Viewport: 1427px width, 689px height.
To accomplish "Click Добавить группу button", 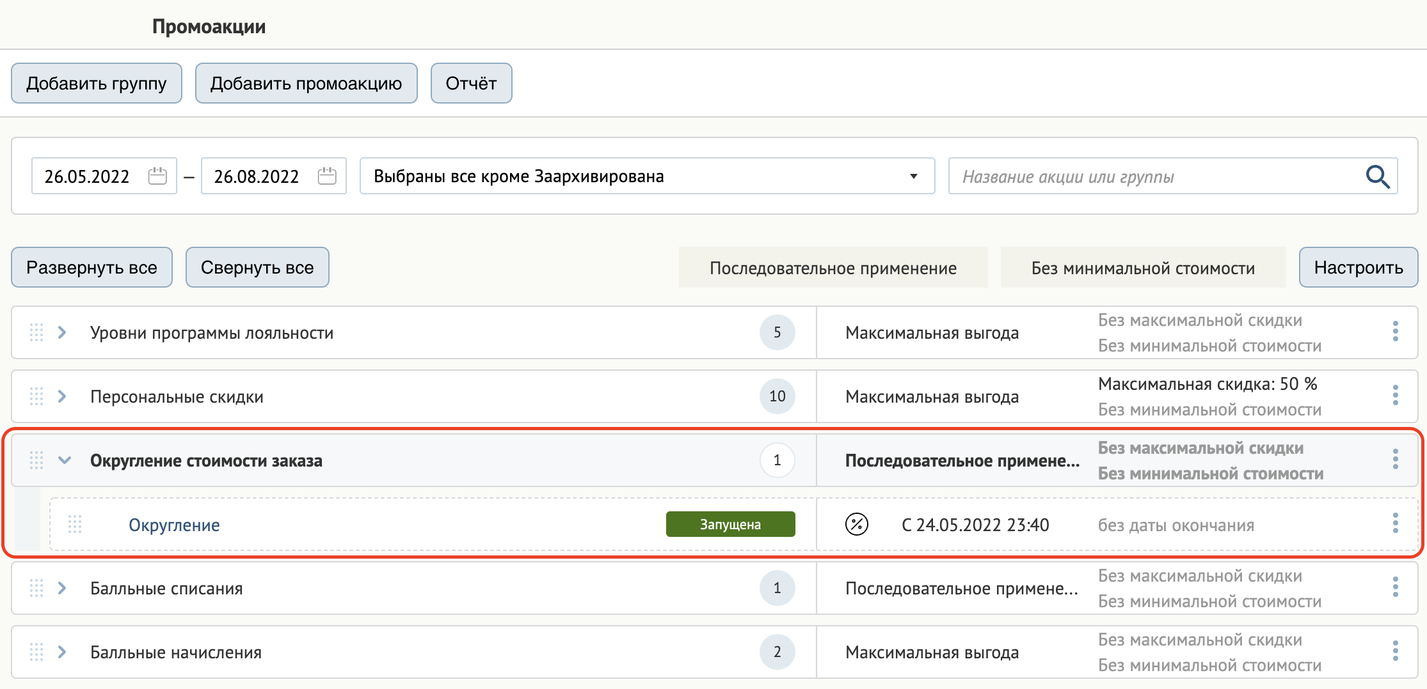I will (97, 83).
